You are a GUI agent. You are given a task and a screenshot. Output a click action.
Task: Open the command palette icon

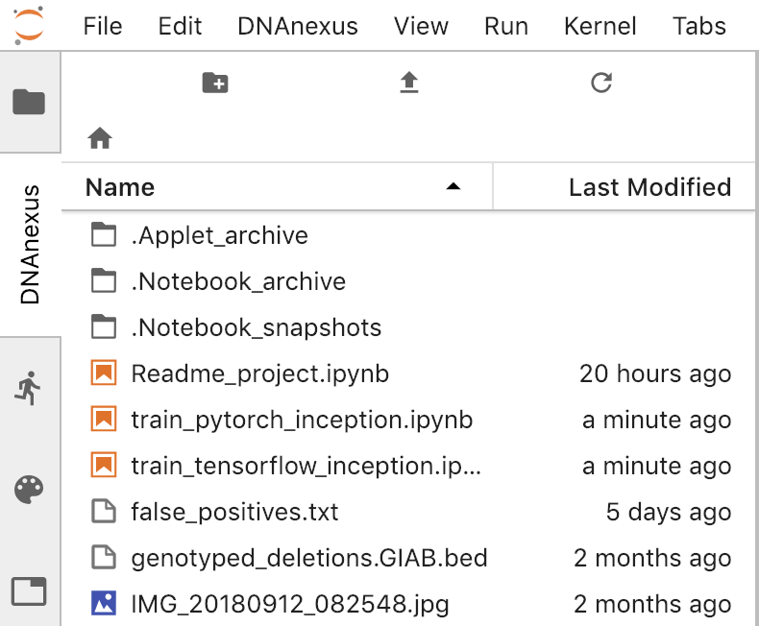(30, 491)
